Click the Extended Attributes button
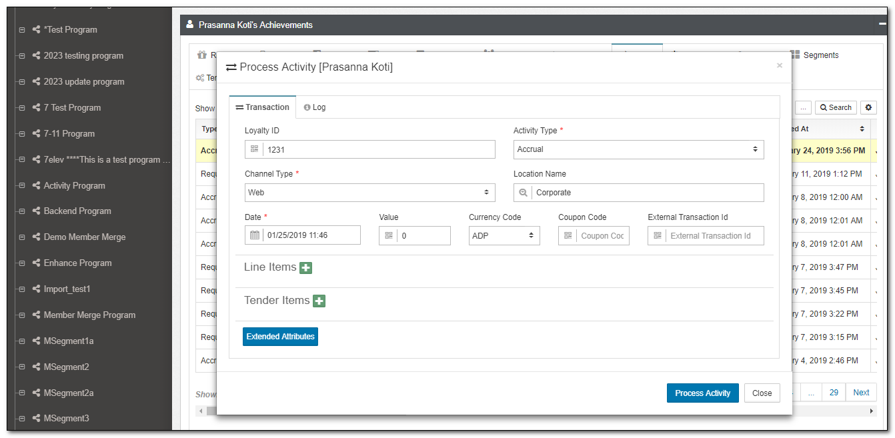 [x=280, y=337]
